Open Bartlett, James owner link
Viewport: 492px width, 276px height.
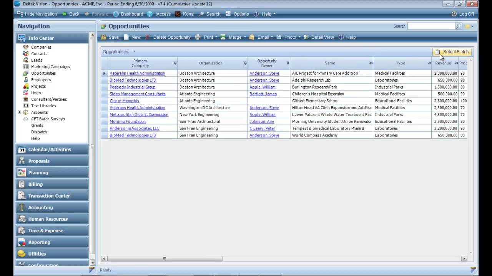(x=263, y=94)
